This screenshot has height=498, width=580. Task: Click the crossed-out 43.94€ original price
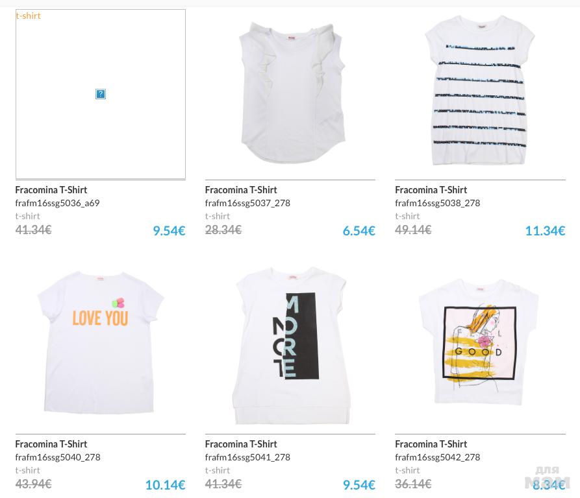tap(33, 484)
